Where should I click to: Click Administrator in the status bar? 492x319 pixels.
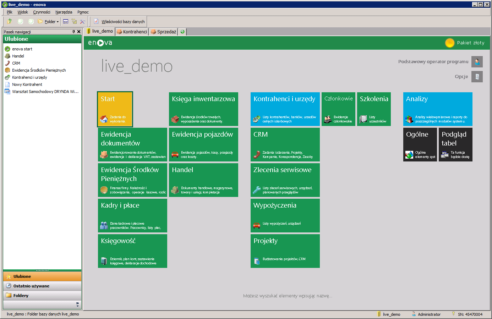426,314
